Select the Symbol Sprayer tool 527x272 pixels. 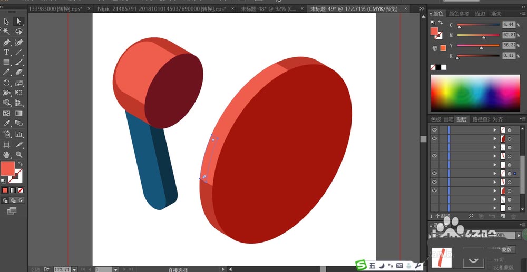pos(6,134)
